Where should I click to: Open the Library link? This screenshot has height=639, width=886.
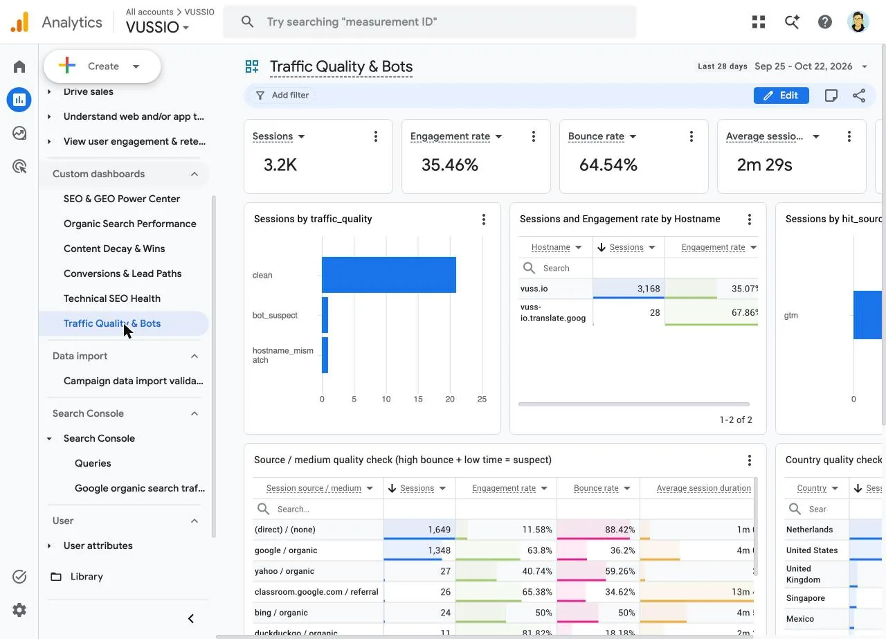(x=87, y=577)
